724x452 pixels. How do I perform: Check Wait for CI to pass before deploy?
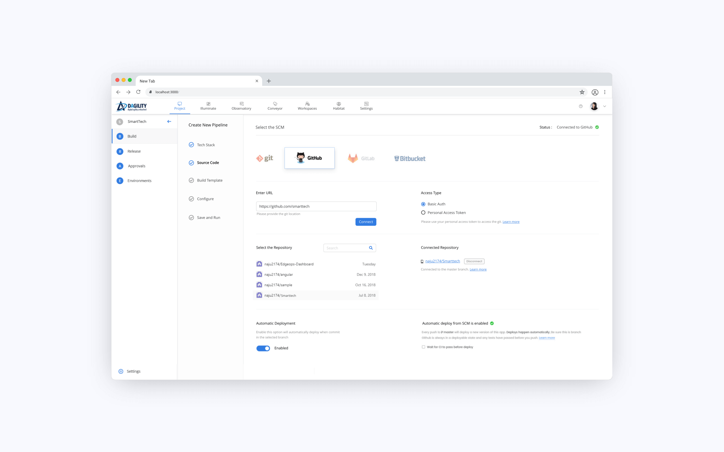pos(423,347)
